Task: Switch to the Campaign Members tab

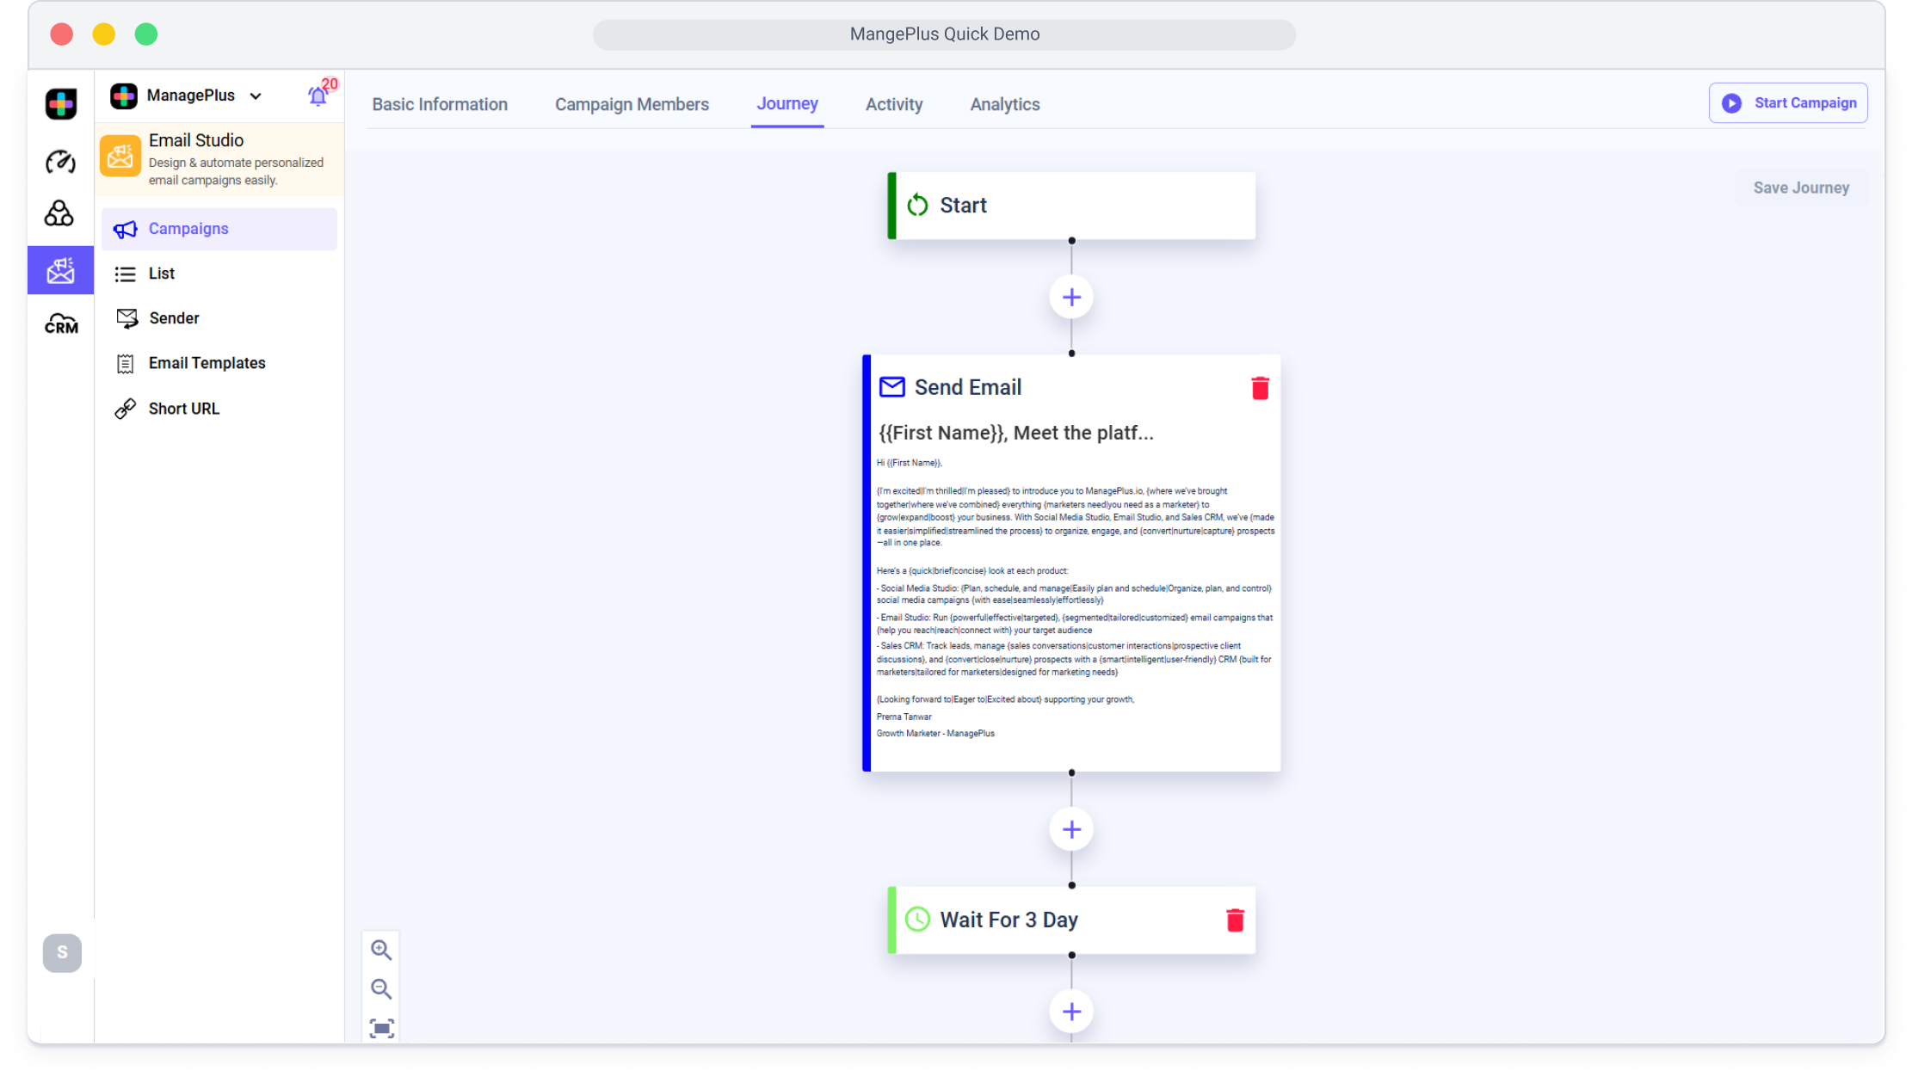Action: pyautogui.click(x=632, y=104)
